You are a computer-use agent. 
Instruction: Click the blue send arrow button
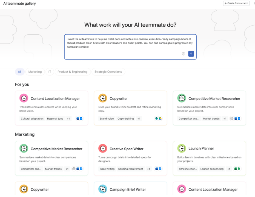(x=191, y=54)
